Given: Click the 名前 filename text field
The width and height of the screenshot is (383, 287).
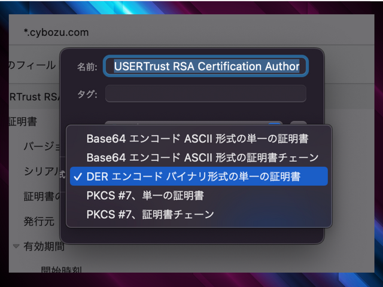Looking at the screenshot, I should [206, 66].
